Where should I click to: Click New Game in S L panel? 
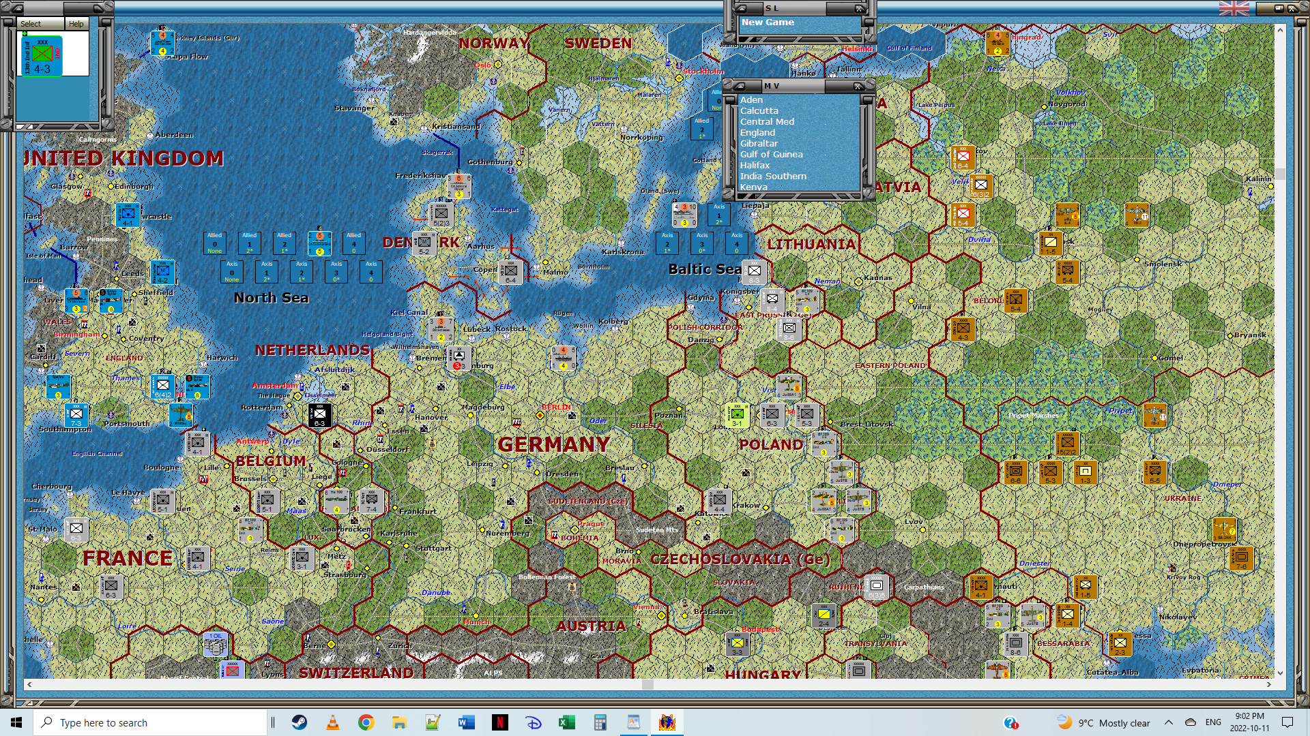coord(768,22)
